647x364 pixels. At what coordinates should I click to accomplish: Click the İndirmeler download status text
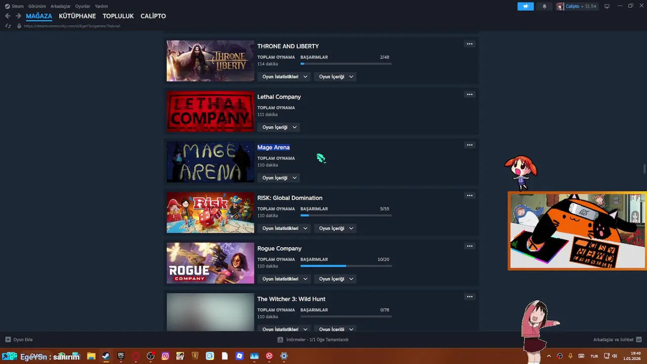[x=317, y=340]
